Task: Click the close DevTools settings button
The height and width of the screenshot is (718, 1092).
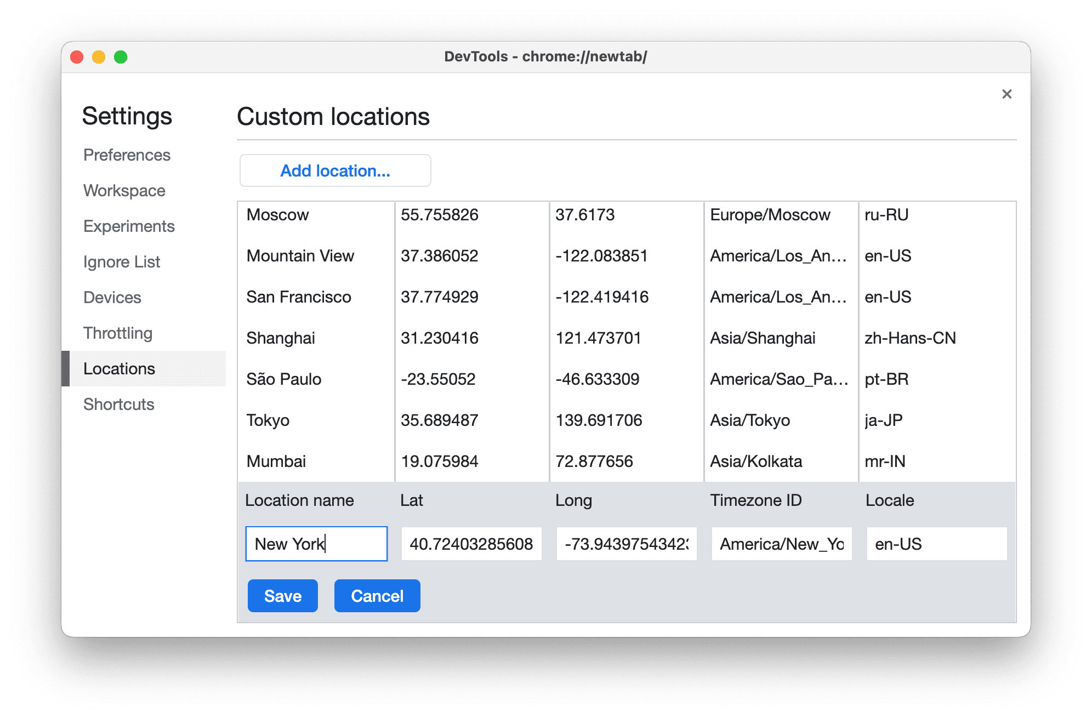Action: coord(1007,94)
